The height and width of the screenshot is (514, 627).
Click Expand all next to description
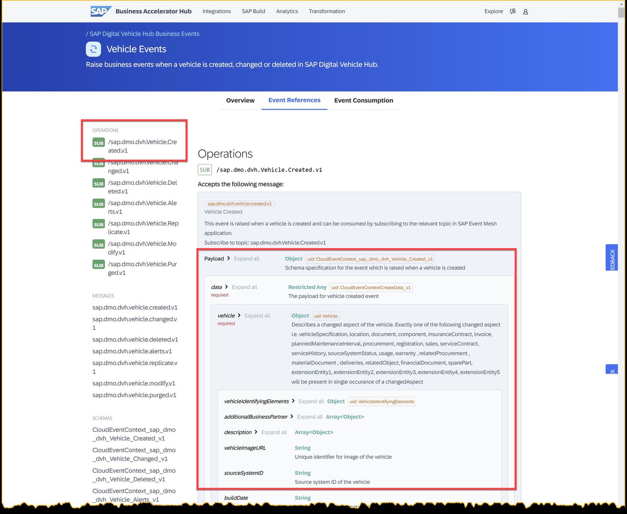(x=274, y=432)
